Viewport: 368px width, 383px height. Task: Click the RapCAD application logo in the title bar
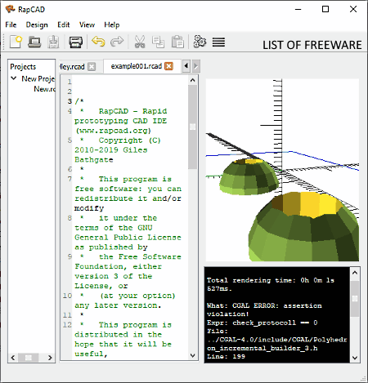tap(11, 9)
